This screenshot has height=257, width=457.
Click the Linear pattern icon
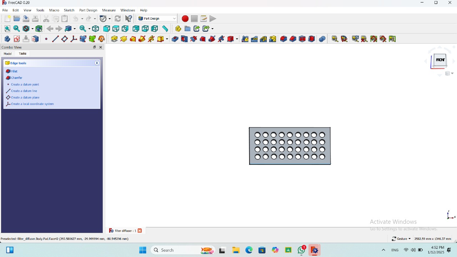pyautogui.click(x=255, y=39)
